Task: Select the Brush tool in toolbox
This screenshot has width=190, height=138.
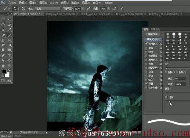Action: click(9, 35)
